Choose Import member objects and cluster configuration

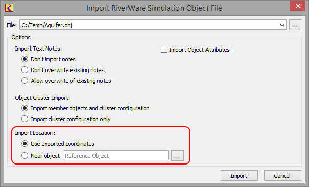(x=24, y=108)
